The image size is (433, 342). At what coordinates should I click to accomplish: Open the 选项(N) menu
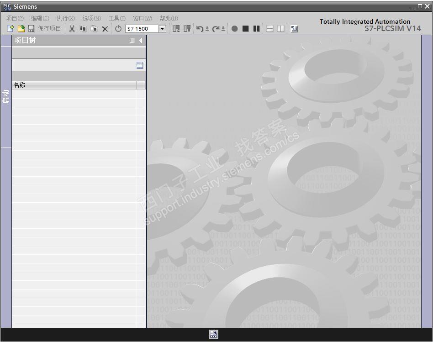point(92,18)
